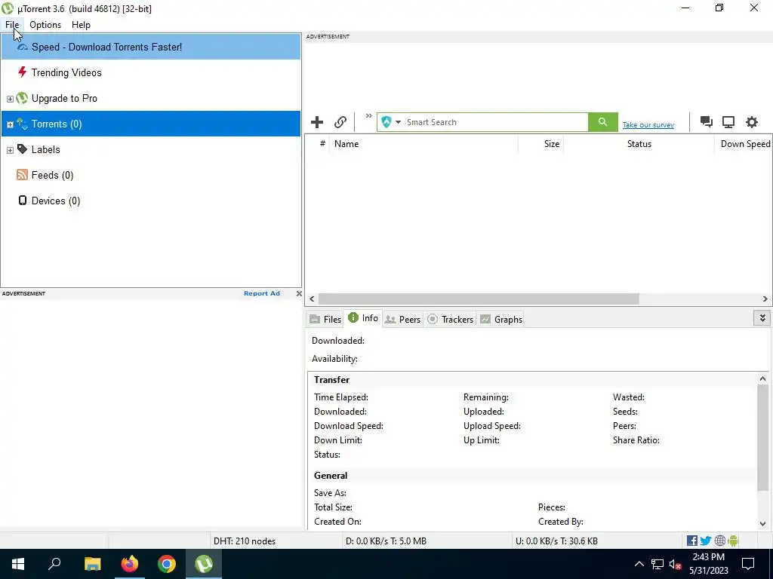
Task: Expand the toolbar overflow chevron
Action: [368, 116]
